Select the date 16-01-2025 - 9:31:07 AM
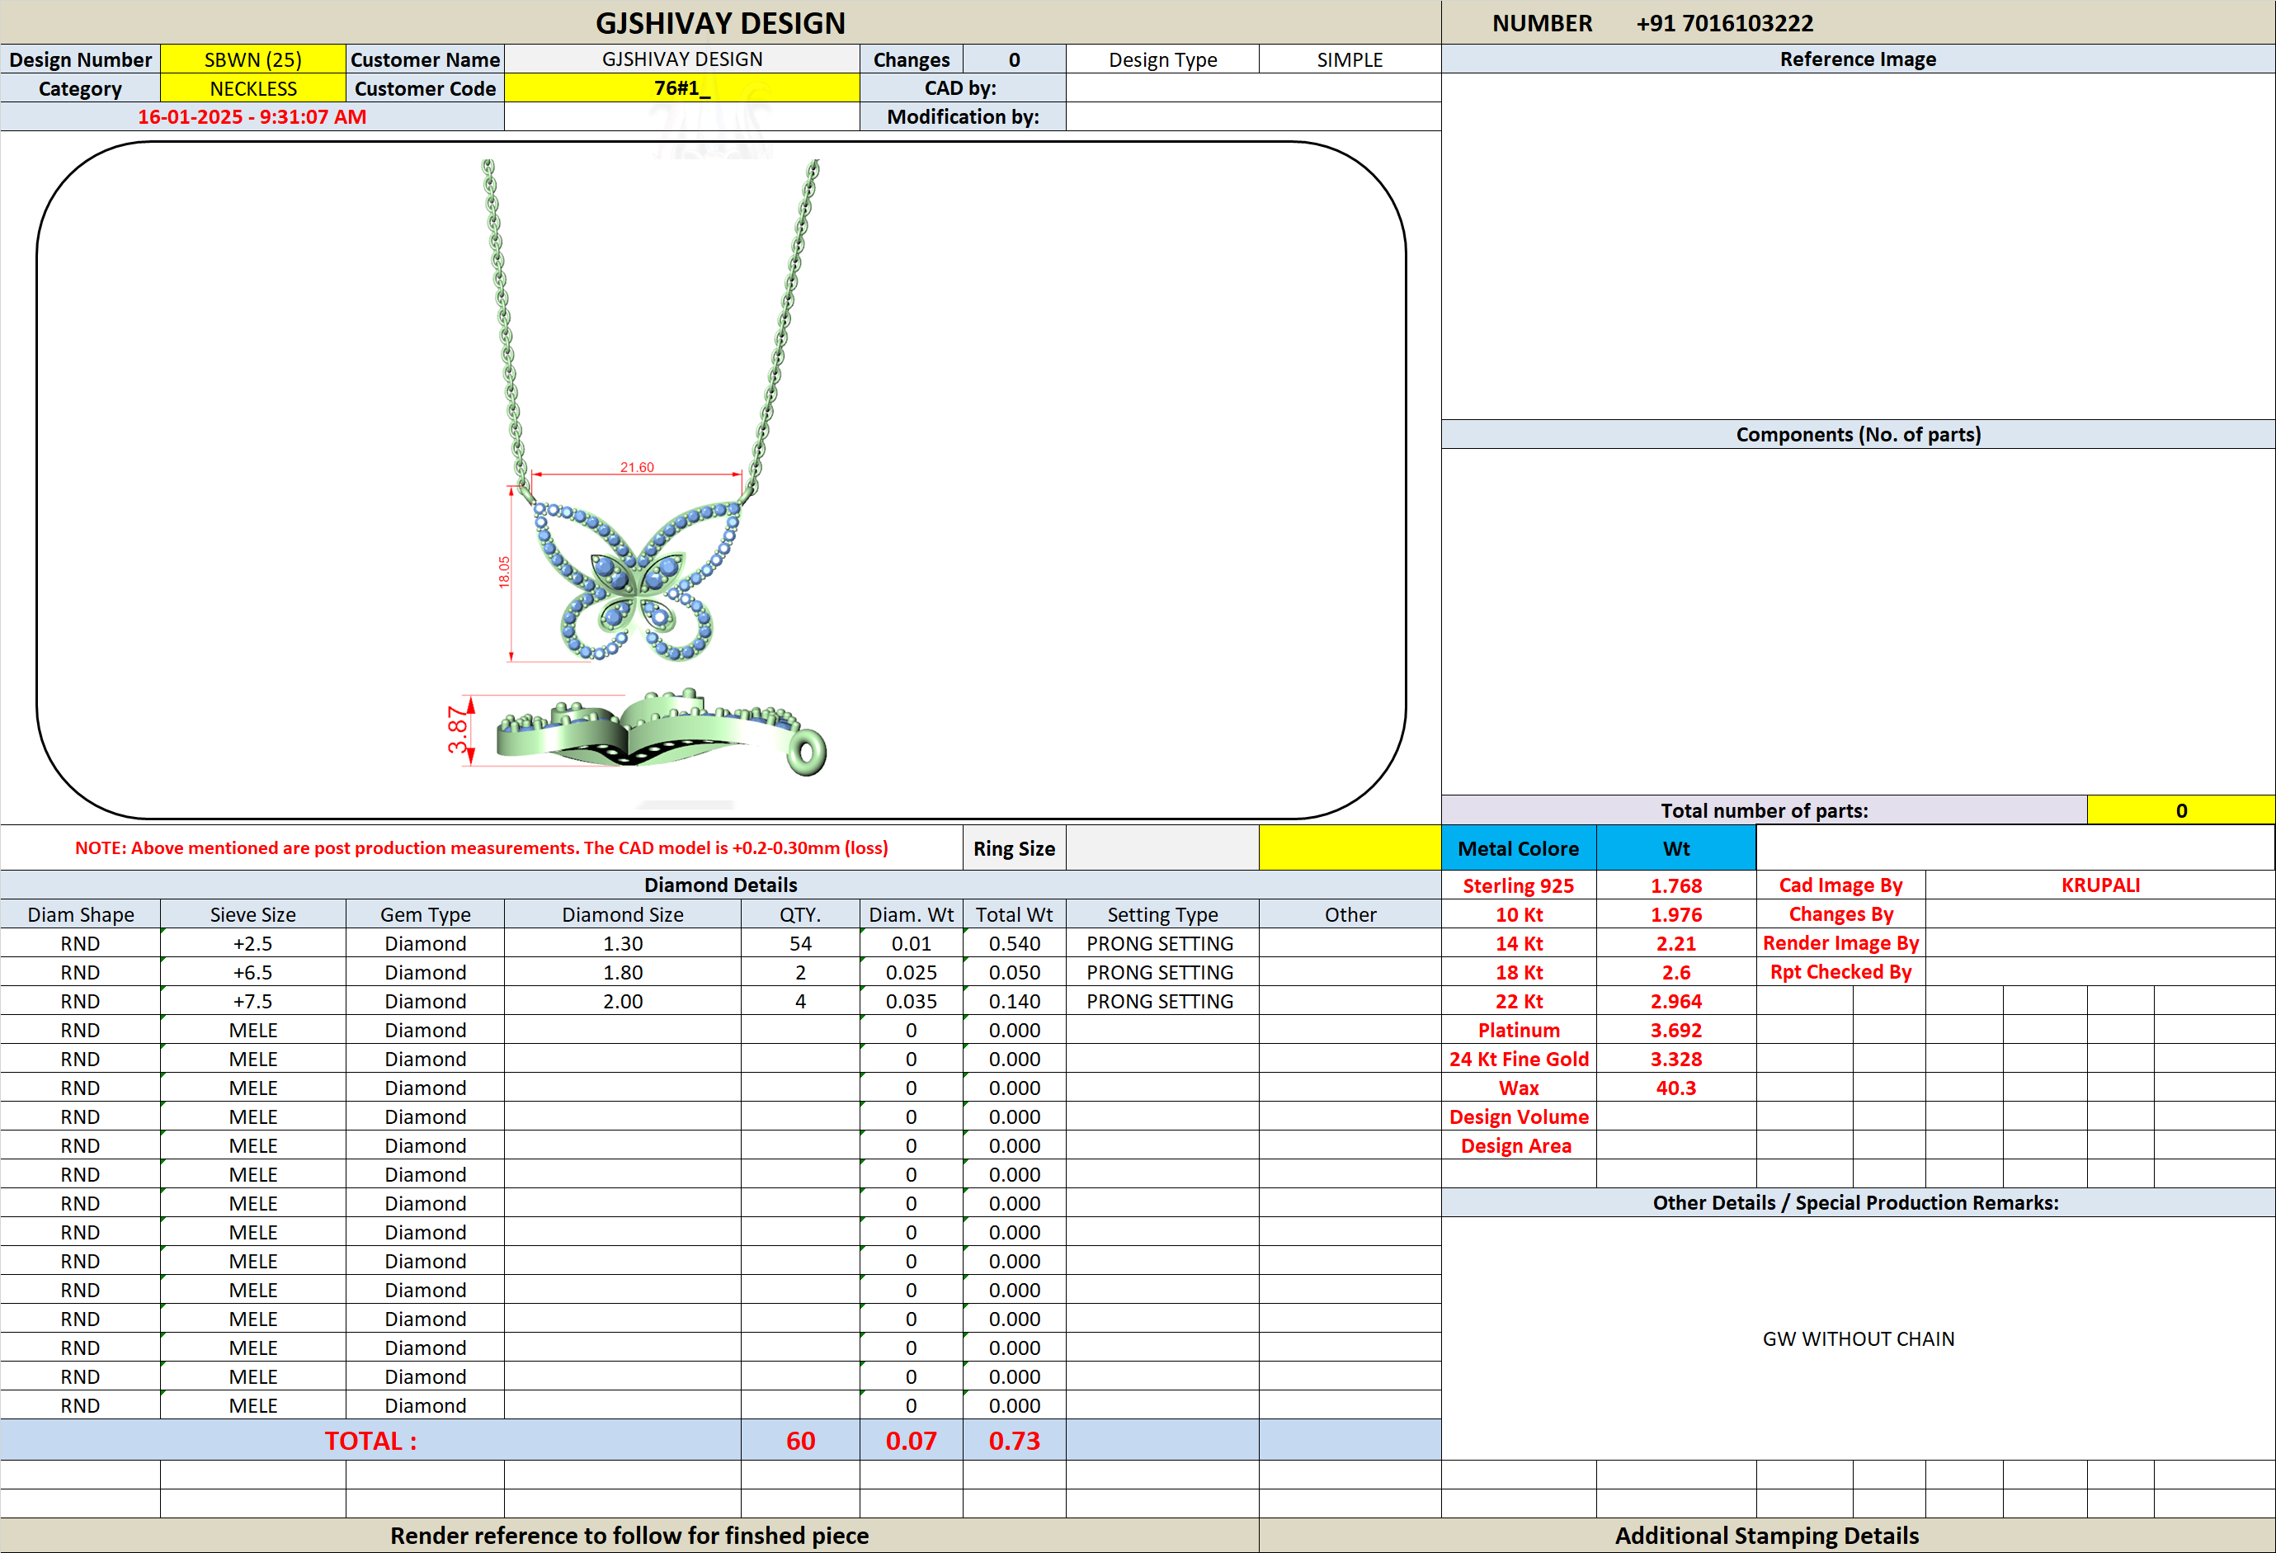The image size is (2276, 1553). pos(252,116)
